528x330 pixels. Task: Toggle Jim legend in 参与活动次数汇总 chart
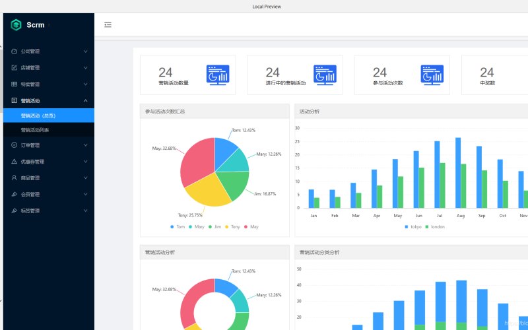(215, 226)
